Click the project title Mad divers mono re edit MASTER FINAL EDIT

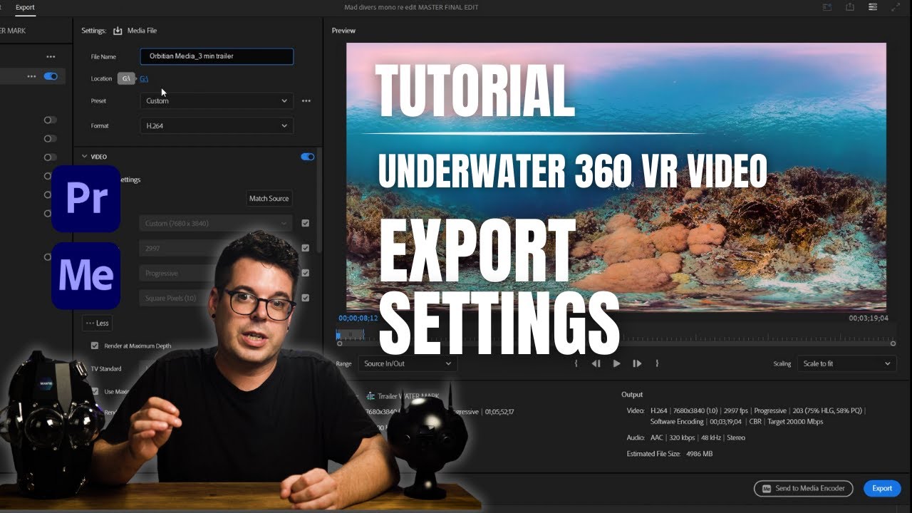point(411,7)
